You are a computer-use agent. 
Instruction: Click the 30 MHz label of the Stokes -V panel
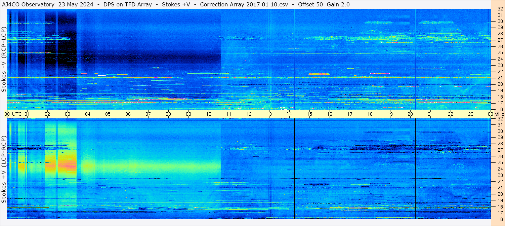[x=500, y=21]
